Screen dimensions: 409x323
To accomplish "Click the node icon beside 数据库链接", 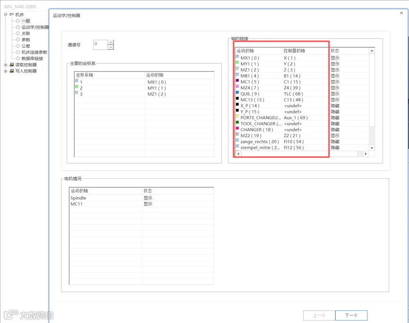I will click(x=18, y=59).
